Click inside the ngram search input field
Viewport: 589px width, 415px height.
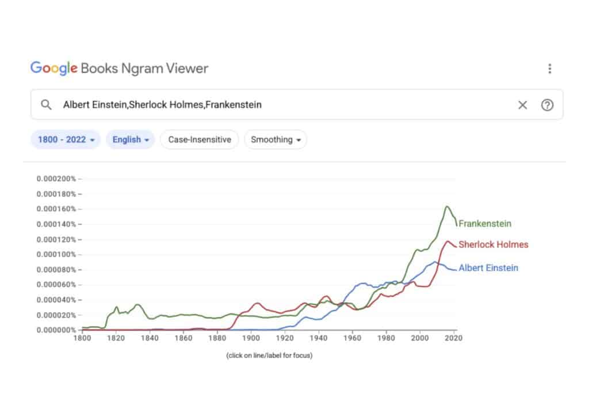[x=230, y=104]
